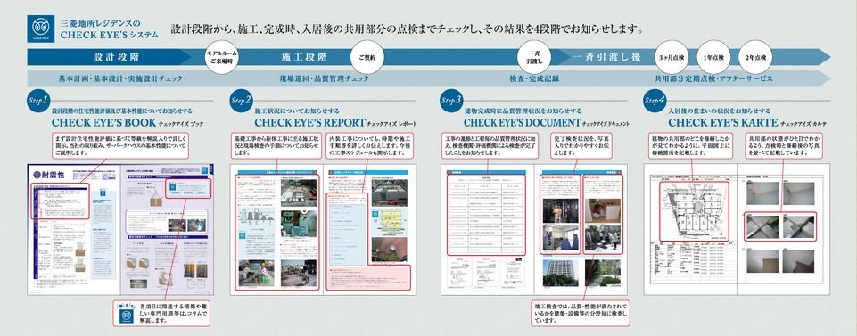The height and width of the screenshot is (336, 857).
Task: Click the ご契約 circle marker
Action: click(x=367, y=57)
